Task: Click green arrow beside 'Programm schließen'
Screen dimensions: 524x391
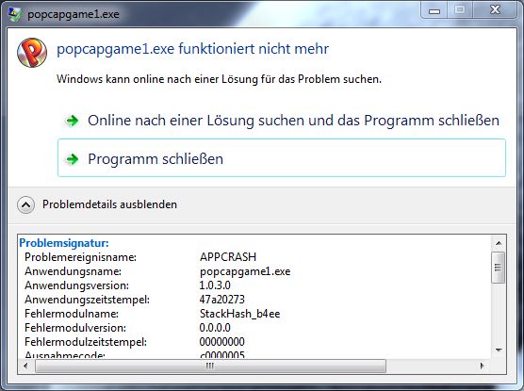Action: click(72, 159)
